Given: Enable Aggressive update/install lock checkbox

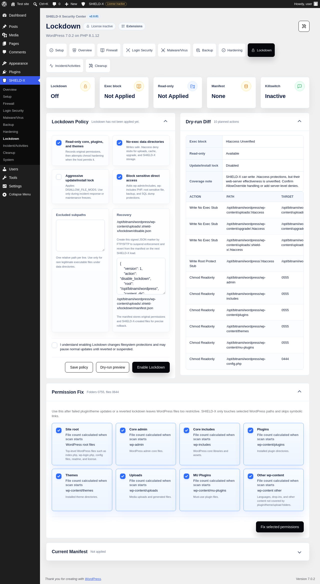Looking at the screenshot, I should (x=59, y=177).
